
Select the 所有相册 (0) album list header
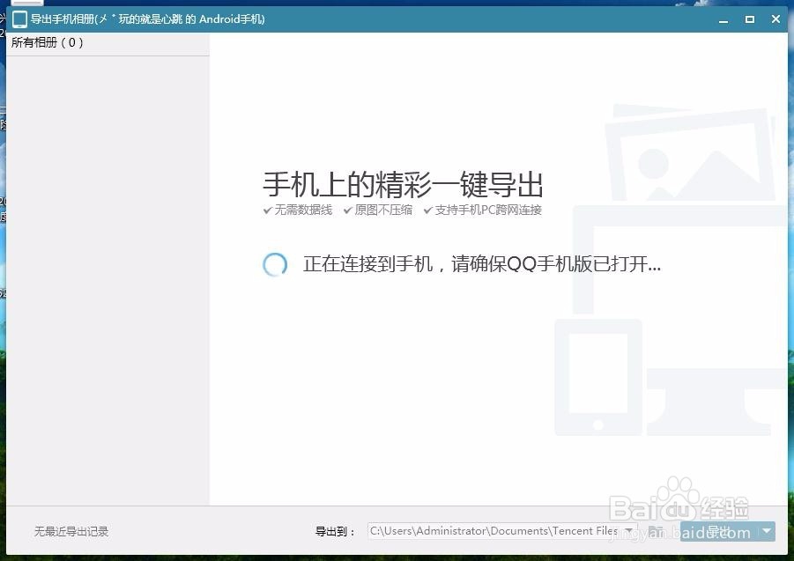[108, 43]
